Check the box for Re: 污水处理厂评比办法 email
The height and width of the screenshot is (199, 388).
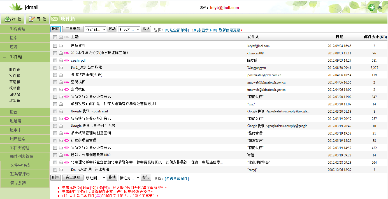[55, 170]
